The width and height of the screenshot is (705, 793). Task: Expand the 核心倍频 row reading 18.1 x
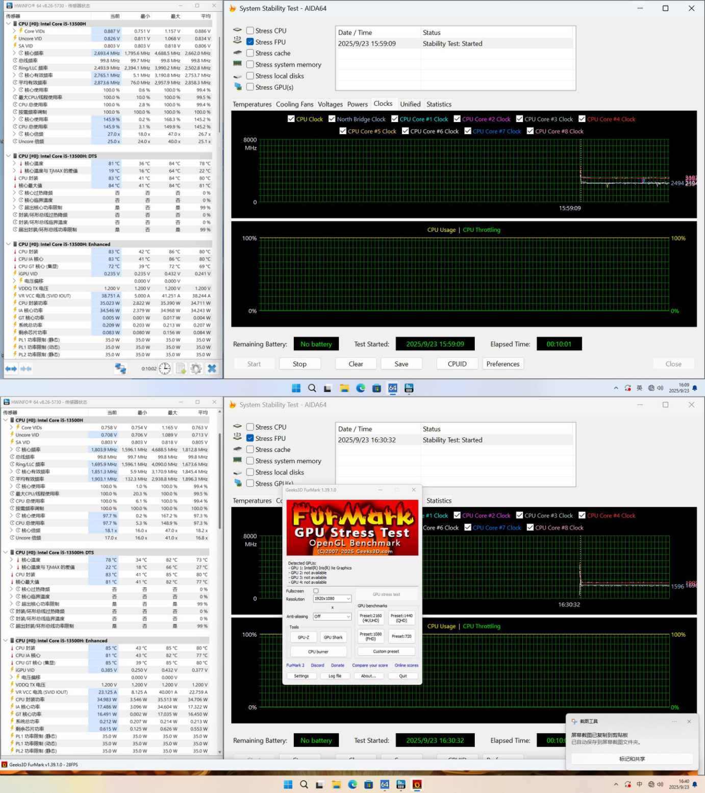tap(12, 531)
